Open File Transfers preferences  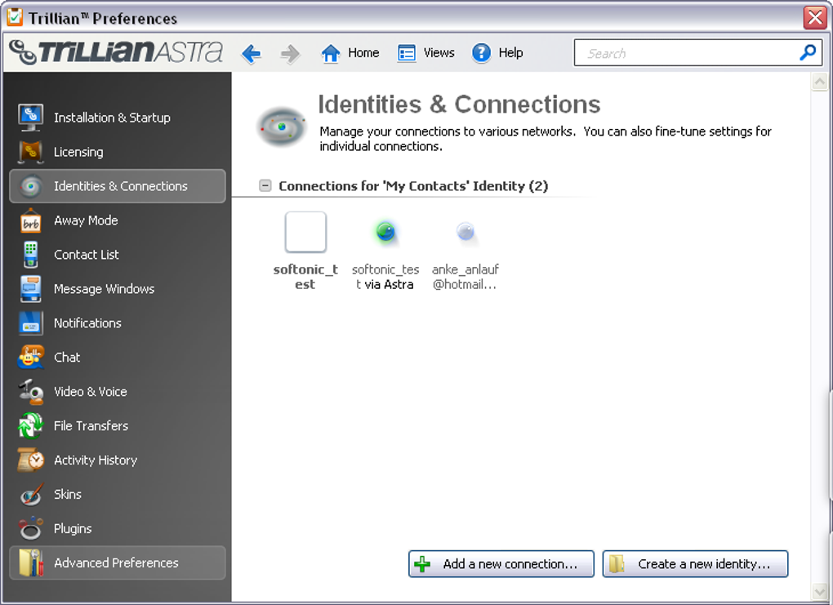pyautogui.click(x=91, y=426)
